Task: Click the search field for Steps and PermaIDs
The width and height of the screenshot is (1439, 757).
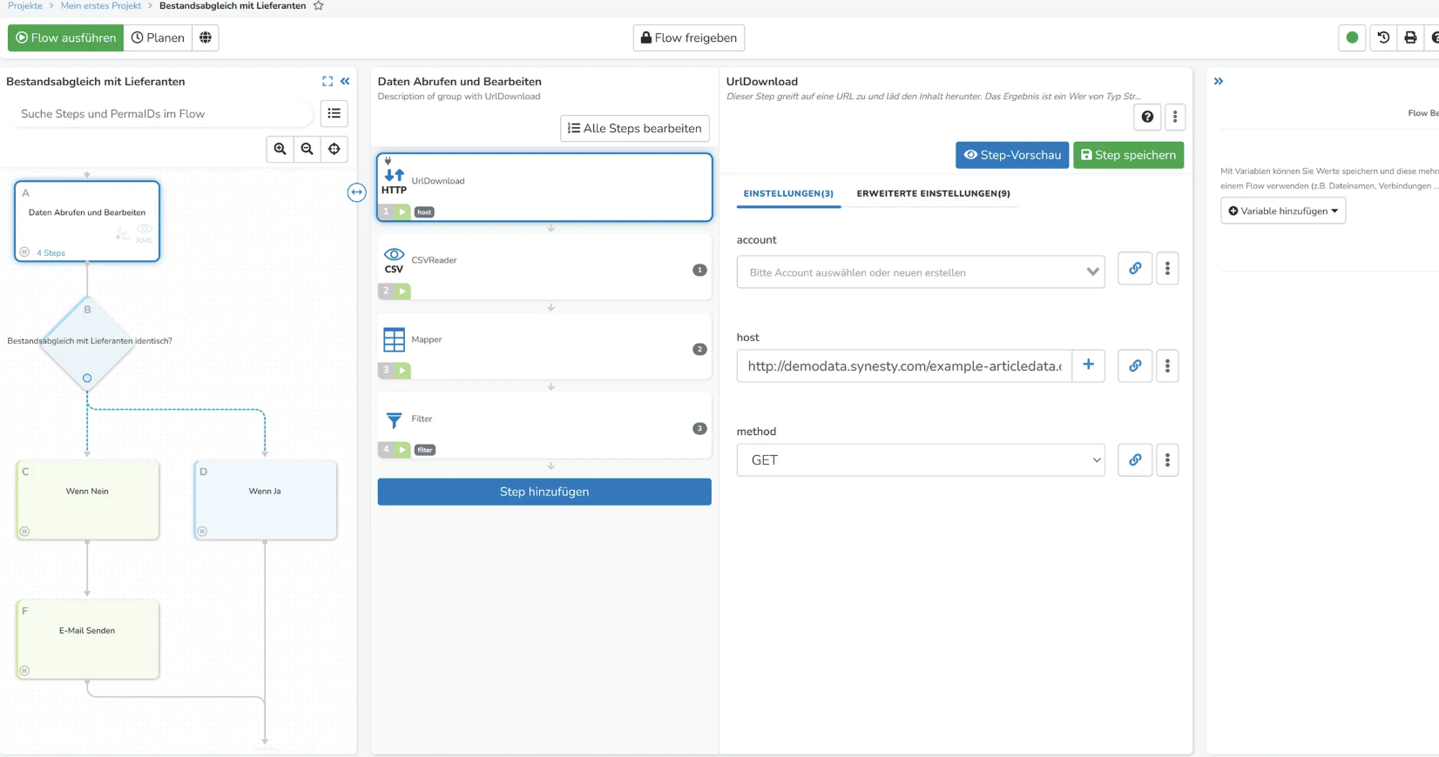Action: 162,114
